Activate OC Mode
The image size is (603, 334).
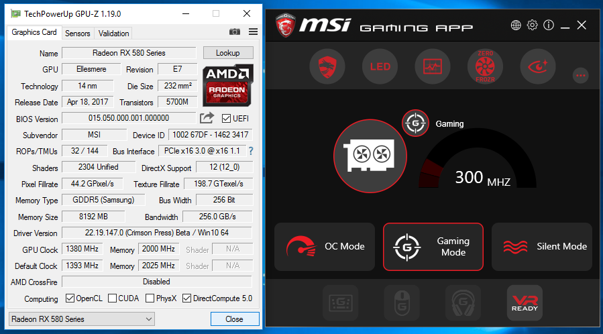click(325, 246)
